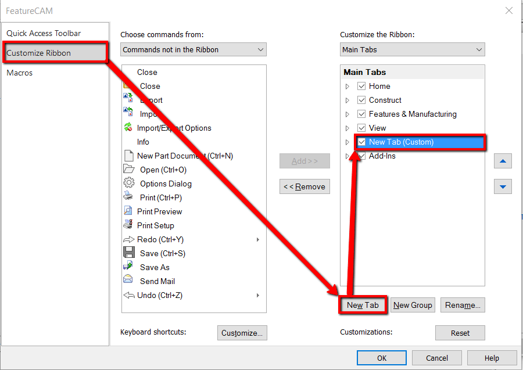Select the Save command icon

coord(129,253)
